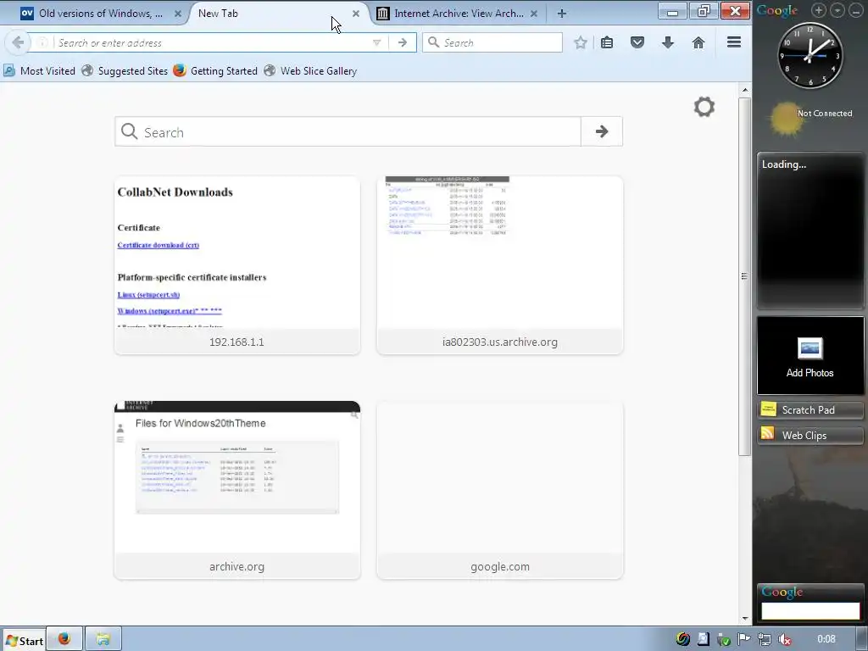Click the network tray icon
The image size is (868, 651).
click(x=764, y=639)
